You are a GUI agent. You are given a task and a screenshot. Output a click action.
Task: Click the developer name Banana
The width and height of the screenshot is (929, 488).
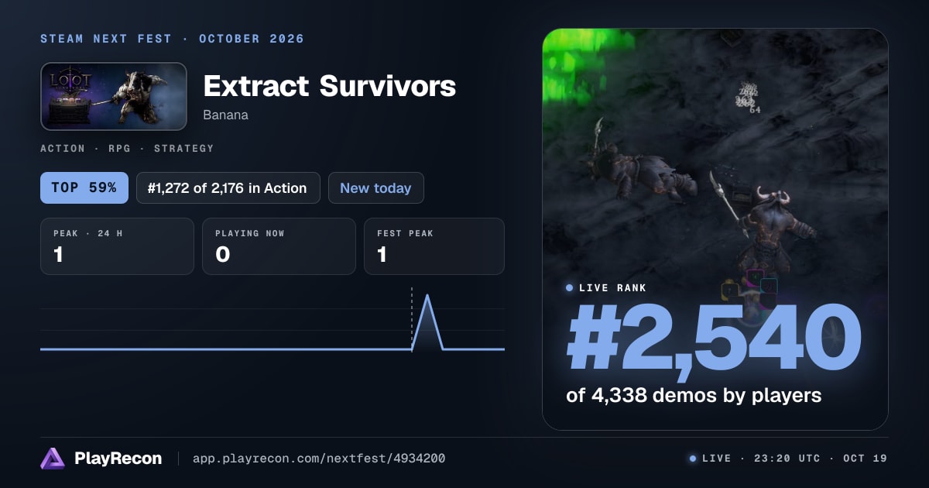tap(225, 115)
